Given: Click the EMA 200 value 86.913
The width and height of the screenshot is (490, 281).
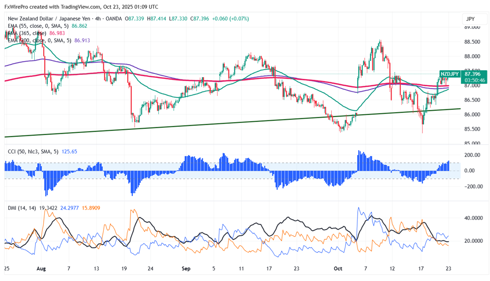Looking at the screenshot, I should 82,40.
